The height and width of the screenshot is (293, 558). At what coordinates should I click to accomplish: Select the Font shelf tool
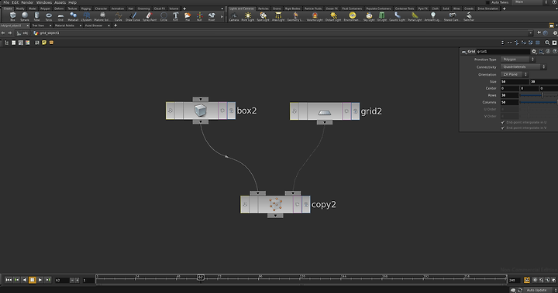(x=175, y=16)
